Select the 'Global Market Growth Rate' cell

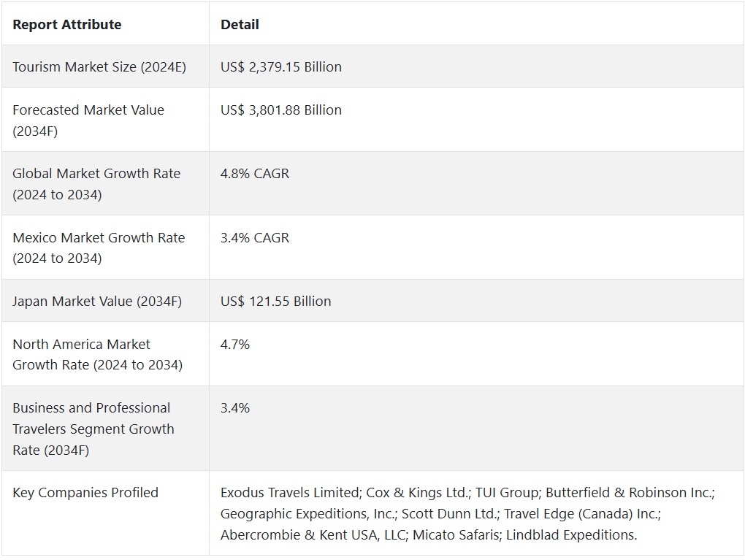(x=96, y=184)
